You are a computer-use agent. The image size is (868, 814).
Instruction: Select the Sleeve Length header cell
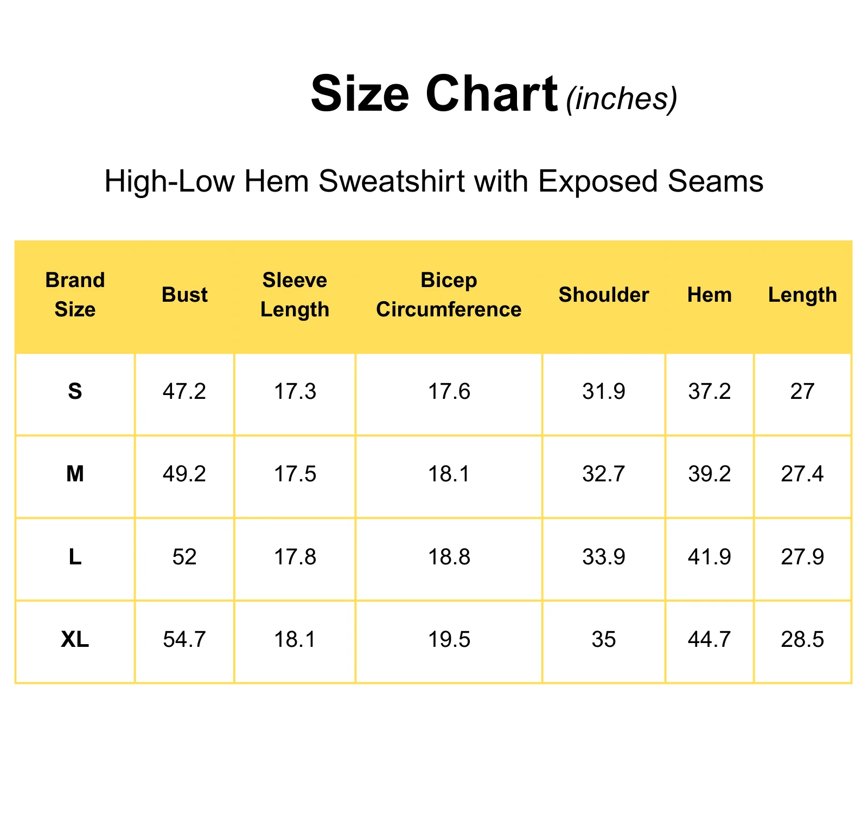(x=295, y=295)
